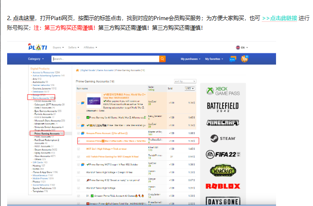Click the Item name column header

click(x=82, y=89)
